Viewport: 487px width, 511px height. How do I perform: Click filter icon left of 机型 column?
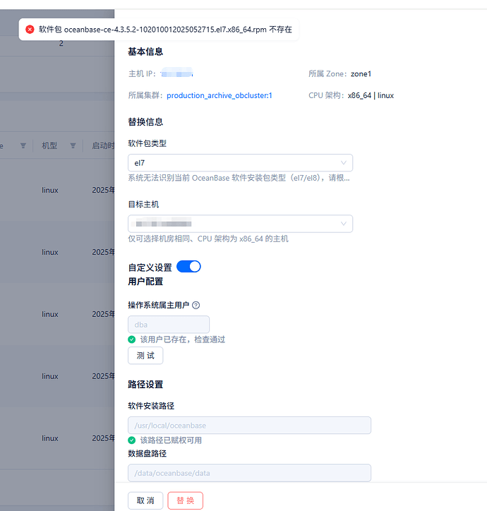23,145
